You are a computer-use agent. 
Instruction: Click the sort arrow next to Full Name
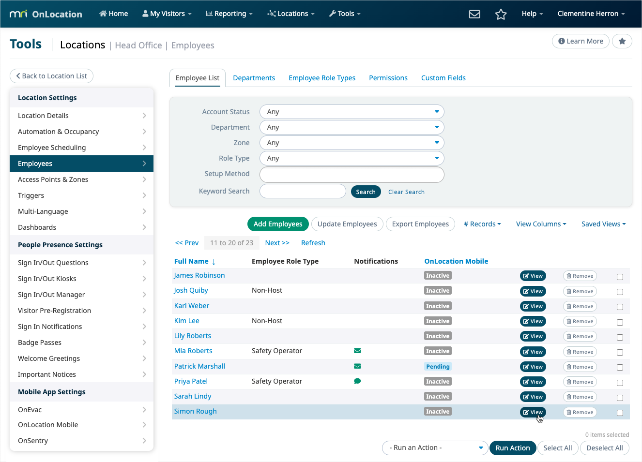[x=214, y=262]
